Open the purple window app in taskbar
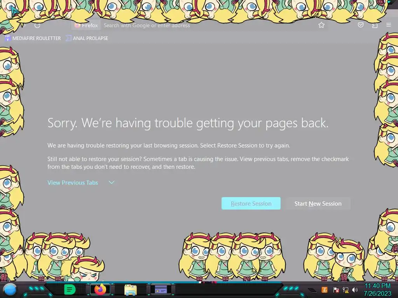398x298 pixels. [161, 289]
